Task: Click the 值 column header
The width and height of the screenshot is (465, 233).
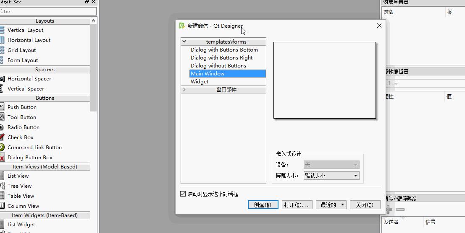Action: pyautogui.click(x=449, y=97)
